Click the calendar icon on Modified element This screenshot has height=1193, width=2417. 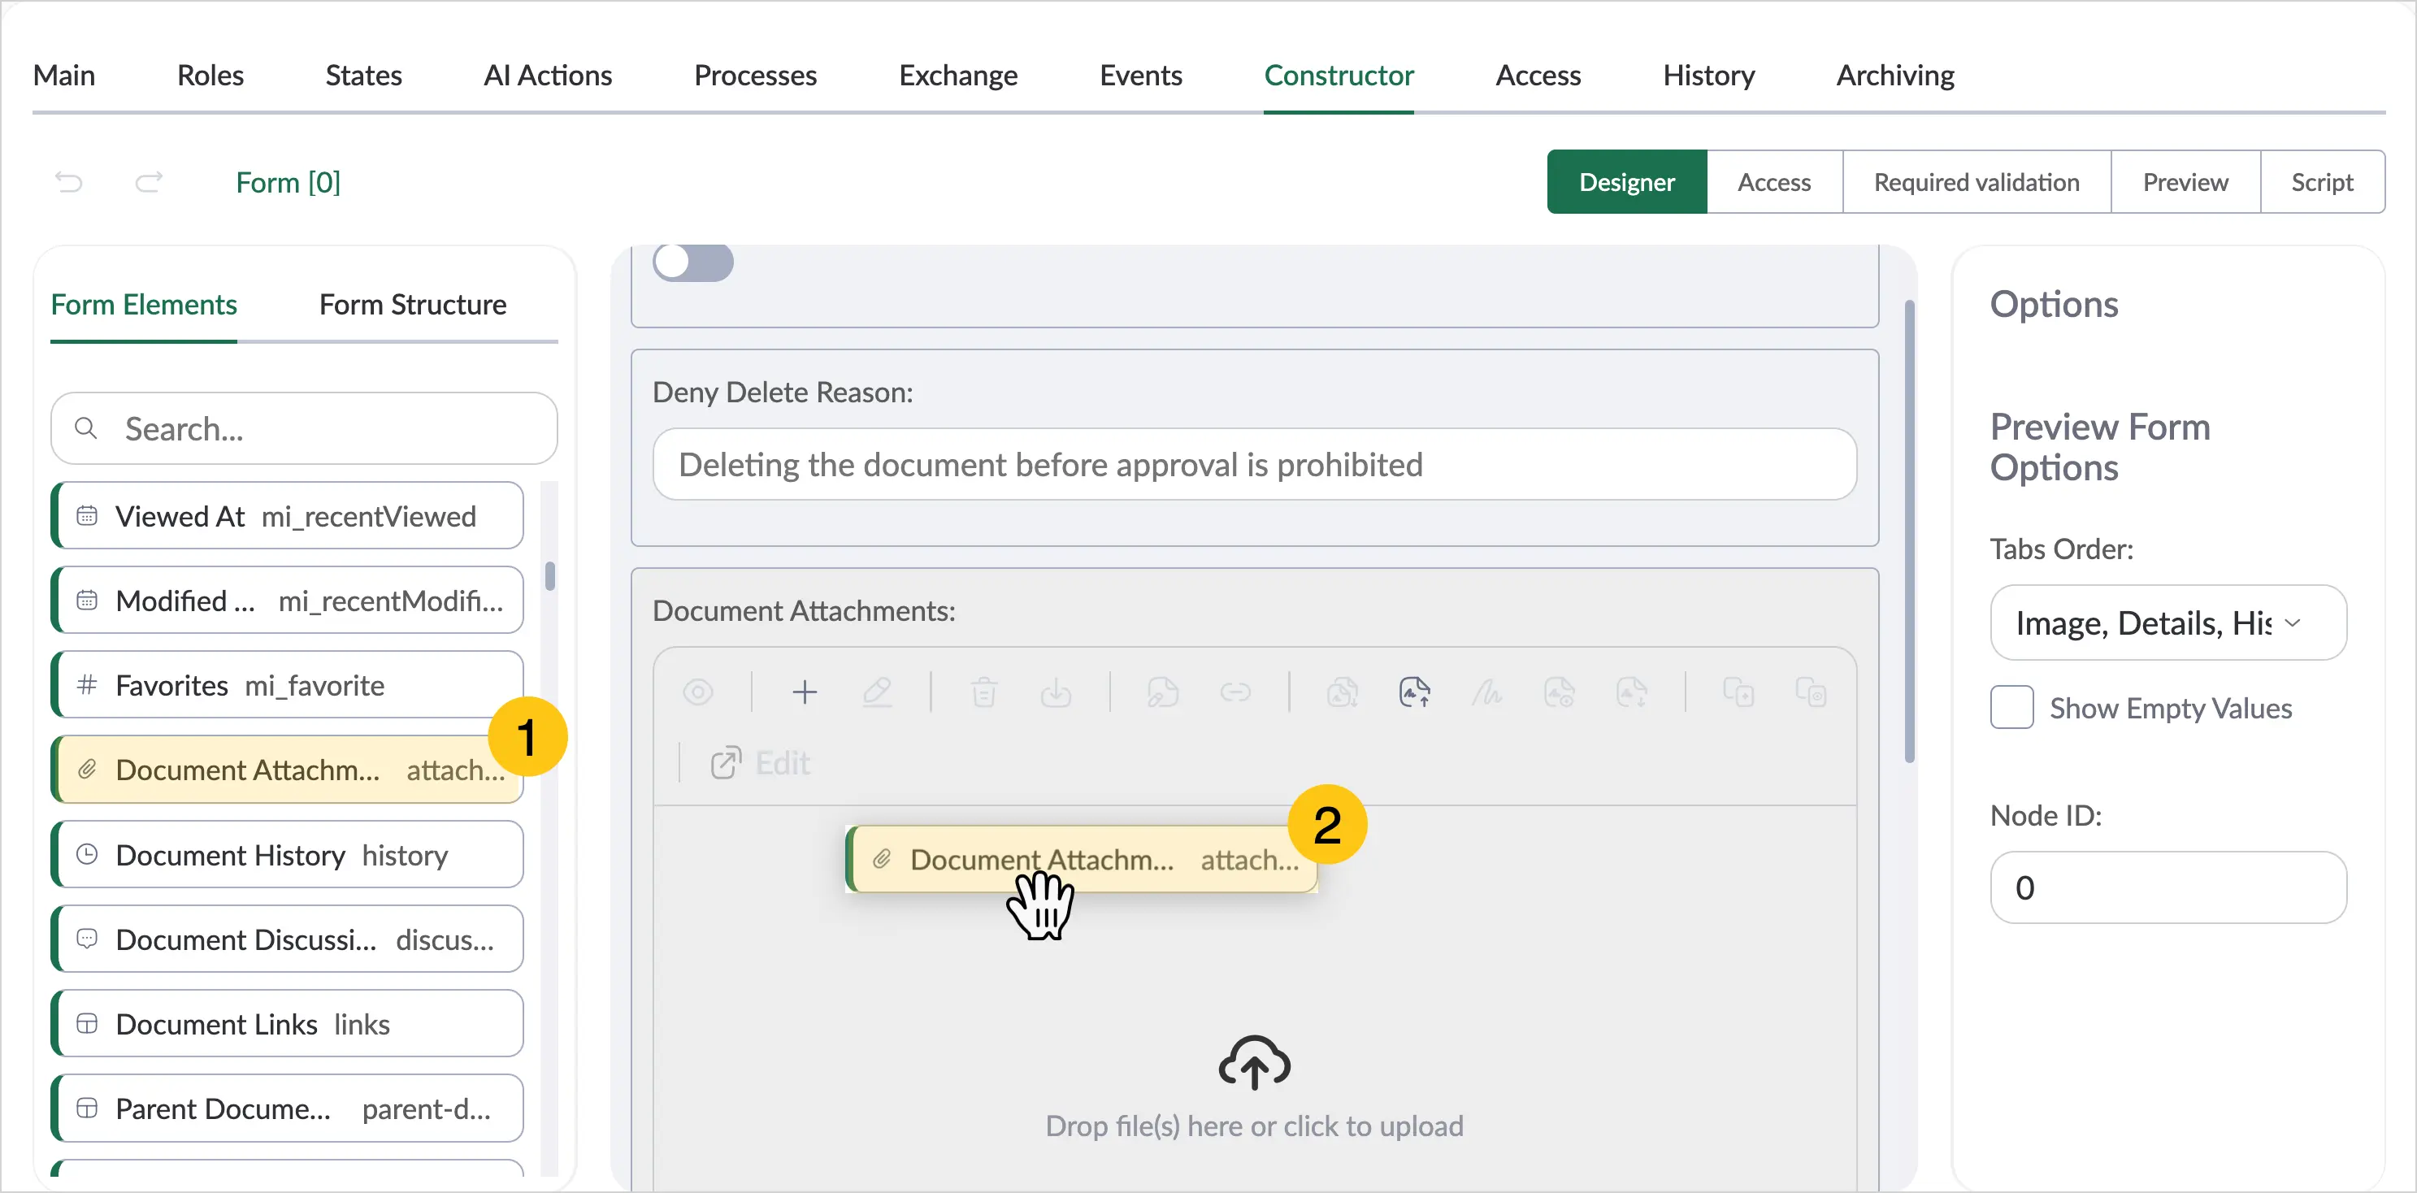(x=86, y=599)
